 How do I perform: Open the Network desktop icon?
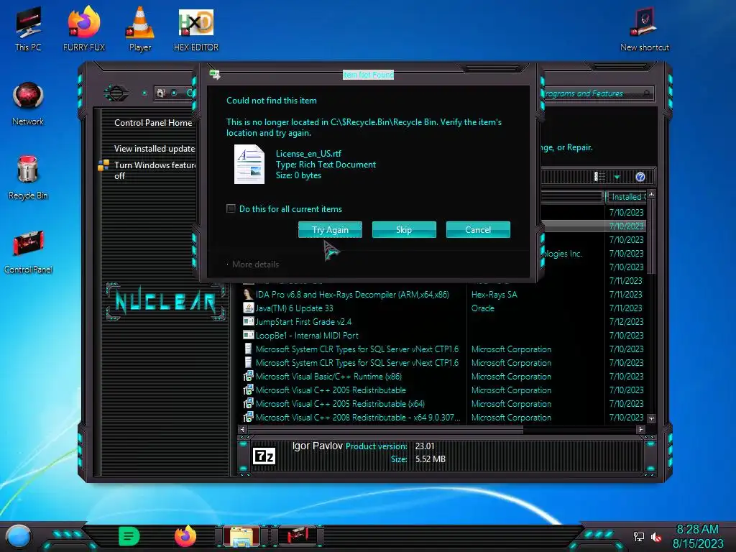tap(28, 103)
